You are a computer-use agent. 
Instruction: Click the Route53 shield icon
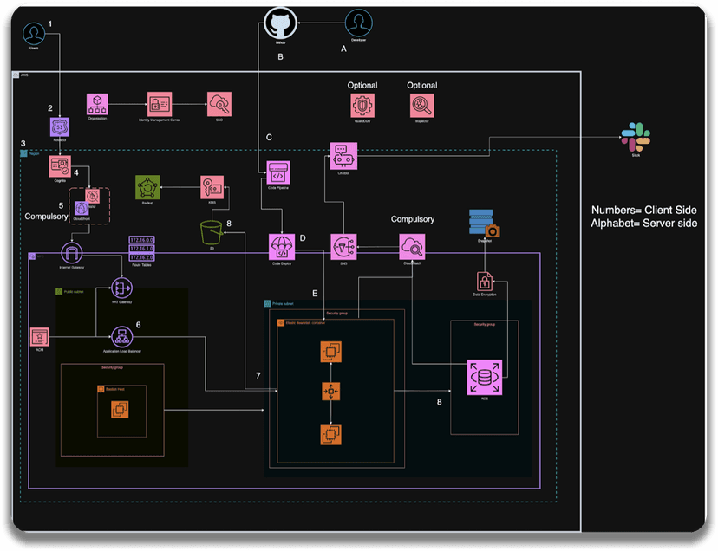pyautogui.click(x=60, y=127)
